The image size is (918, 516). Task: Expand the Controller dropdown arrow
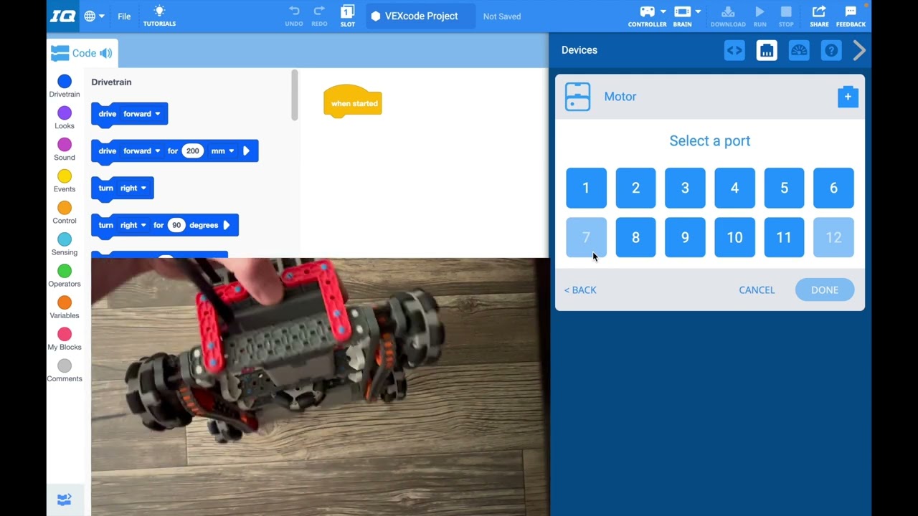click(663, 11)
